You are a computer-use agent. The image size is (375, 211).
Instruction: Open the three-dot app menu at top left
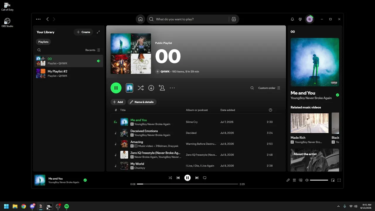tap(38, 19)
